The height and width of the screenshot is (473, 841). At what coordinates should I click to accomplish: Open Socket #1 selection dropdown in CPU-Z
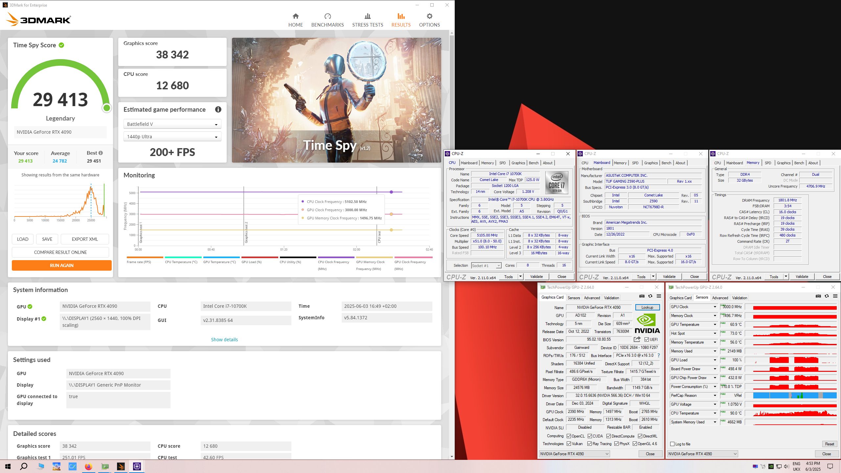click(486, 265)
